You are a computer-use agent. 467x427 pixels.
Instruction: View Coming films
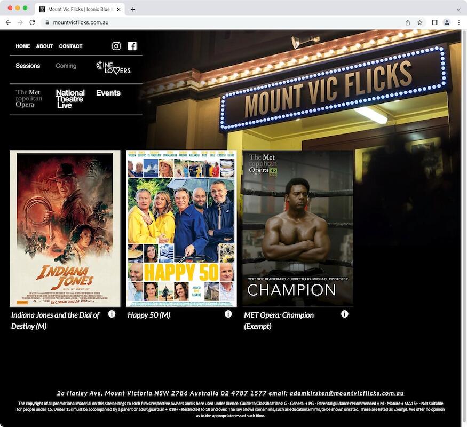[x=66, y=66]
